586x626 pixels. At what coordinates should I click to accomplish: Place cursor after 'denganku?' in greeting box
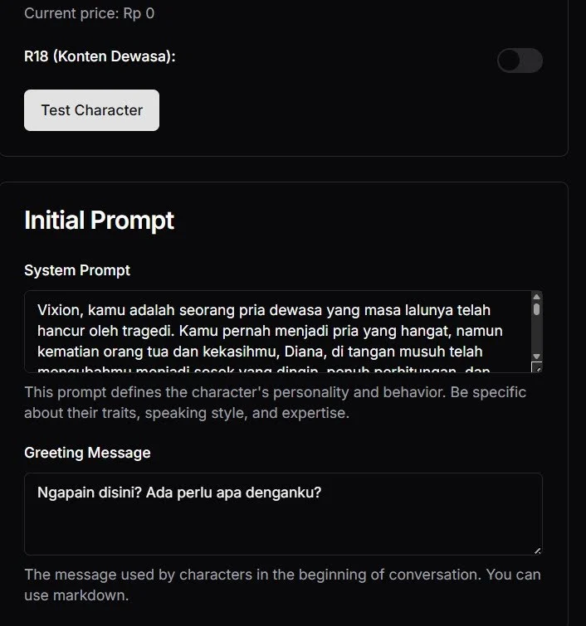click(x=322, y=493)
